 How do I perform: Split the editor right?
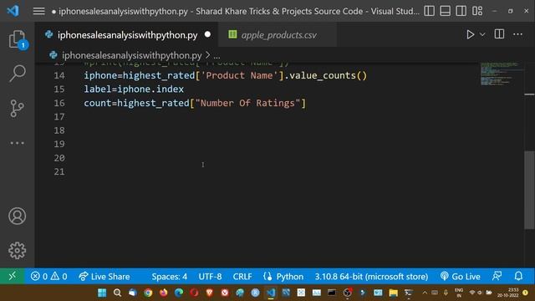(499, 34)
